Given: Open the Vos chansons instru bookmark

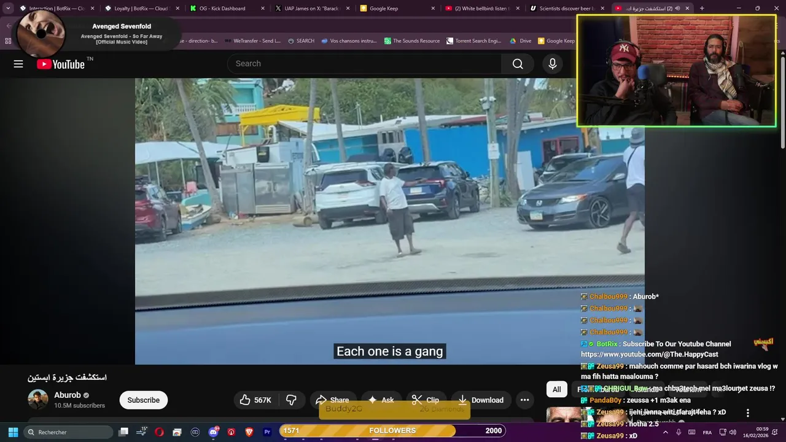Looking at the screenshot, I should 349,41.
